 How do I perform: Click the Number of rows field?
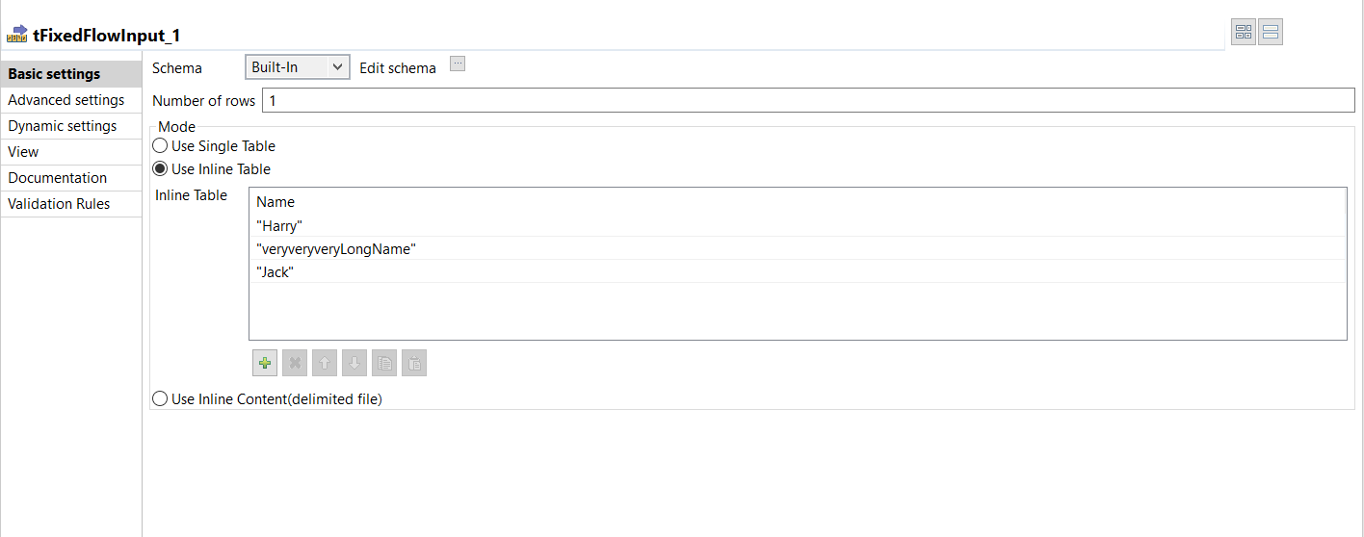(x=807, y=101)
